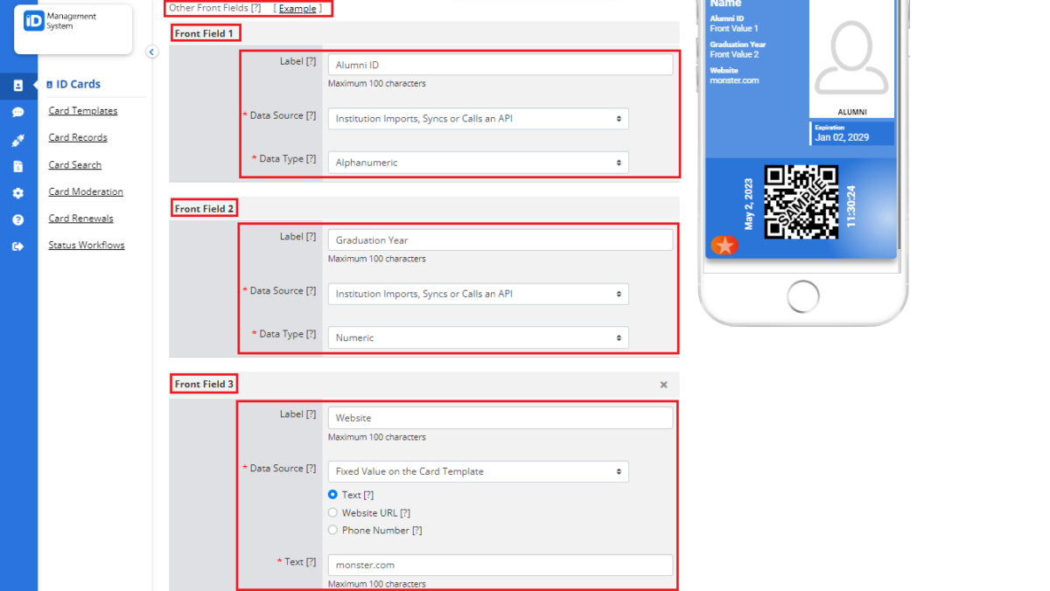Click the Graduation Year label input
The height and width of the screenshot is (591, 1050).
coord(500,240)
